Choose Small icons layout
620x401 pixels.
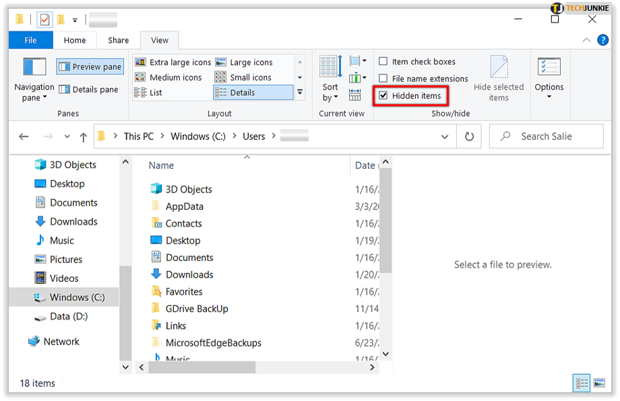pos(243,77)
